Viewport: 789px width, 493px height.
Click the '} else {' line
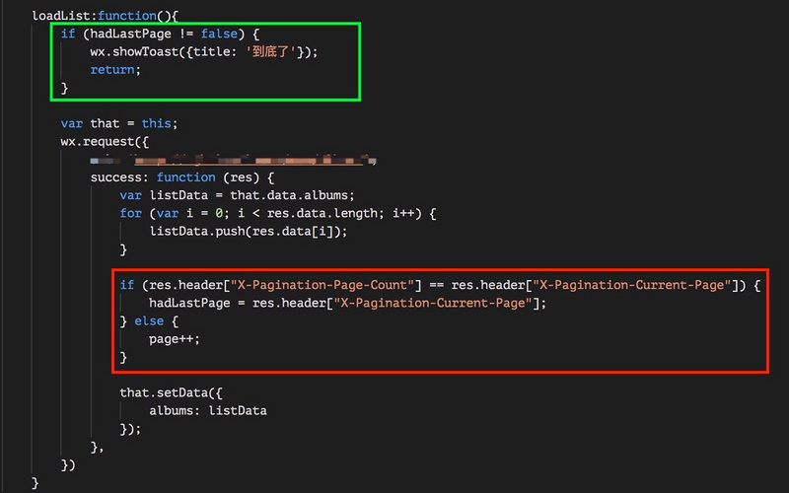pyautogui.click(x=149, y=321)
